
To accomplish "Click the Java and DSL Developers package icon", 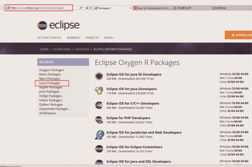I will pyautogui.click(x=99, y=162).
